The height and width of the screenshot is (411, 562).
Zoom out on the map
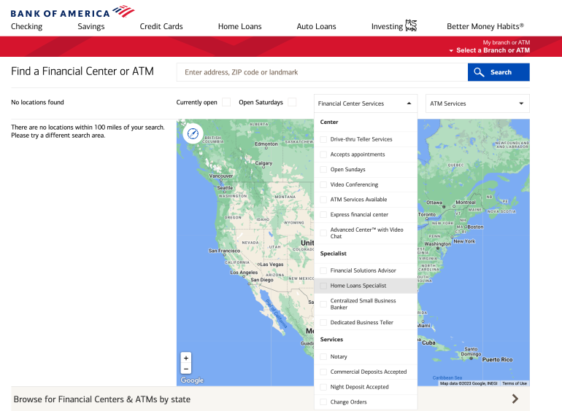point(186,369)
